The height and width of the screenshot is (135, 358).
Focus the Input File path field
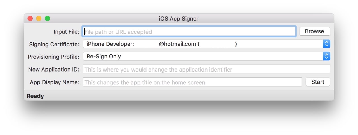[x=189, y=32]
